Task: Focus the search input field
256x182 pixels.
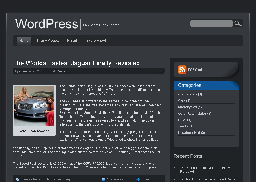Action: point(211,23)
